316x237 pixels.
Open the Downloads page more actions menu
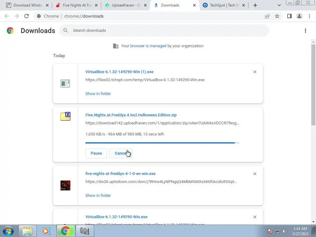(306, 31)
